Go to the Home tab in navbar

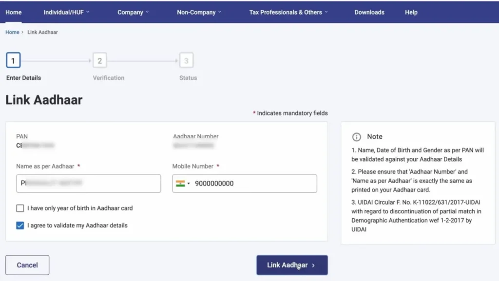(x=13, y=12)
